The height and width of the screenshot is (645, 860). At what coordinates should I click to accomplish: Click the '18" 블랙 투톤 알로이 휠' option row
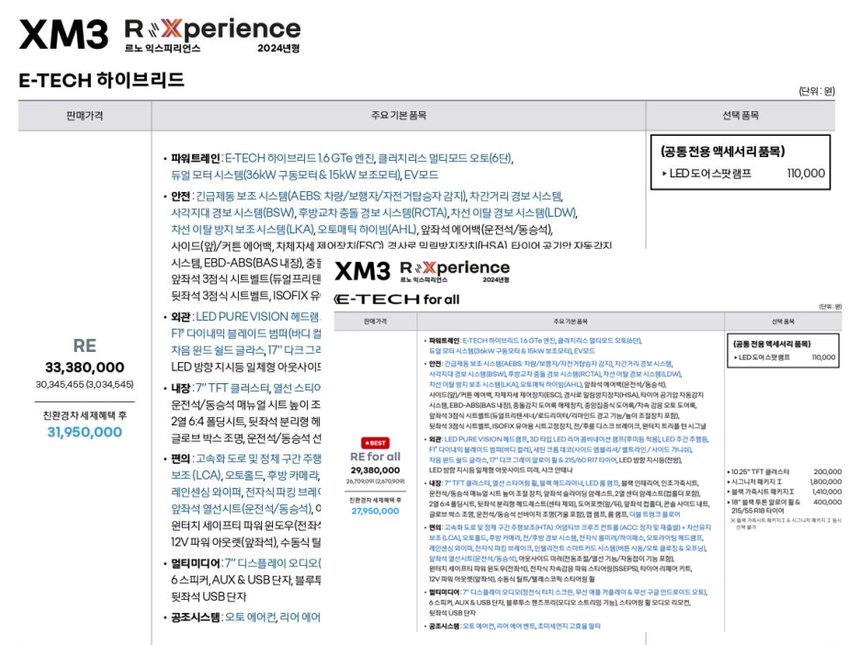(x=784, y=505)
